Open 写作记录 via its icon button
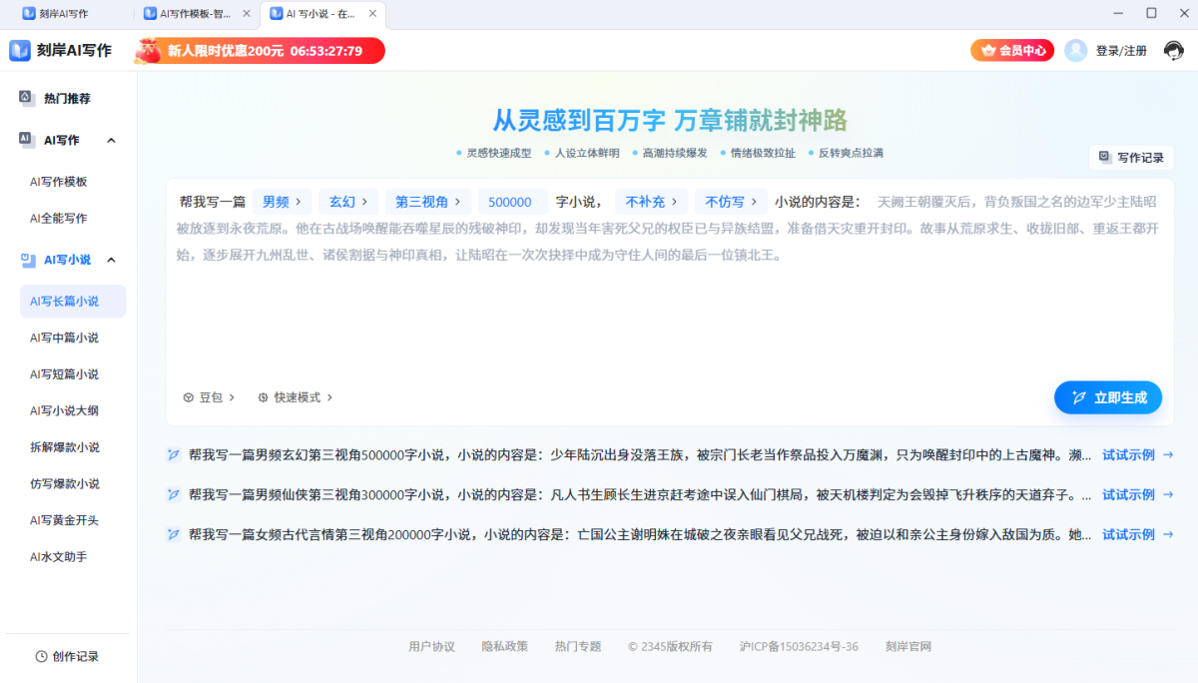This screenshot has height=683, width=1198. 1131,157
